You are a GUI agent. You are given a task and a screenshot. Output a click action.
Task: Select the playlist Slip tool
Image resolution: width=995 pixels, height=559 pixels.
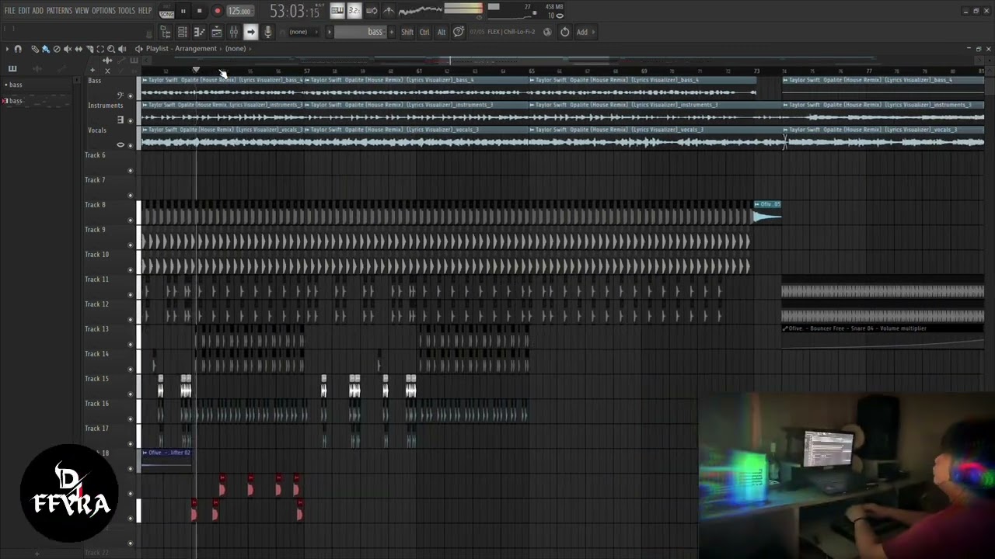point(79,49)
